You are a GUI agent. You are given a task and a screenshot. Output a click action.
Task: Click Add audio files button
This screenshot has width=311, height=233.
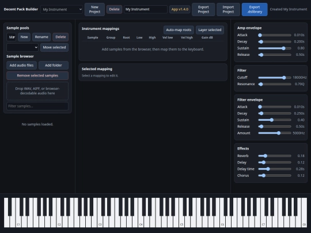(22, 65)
